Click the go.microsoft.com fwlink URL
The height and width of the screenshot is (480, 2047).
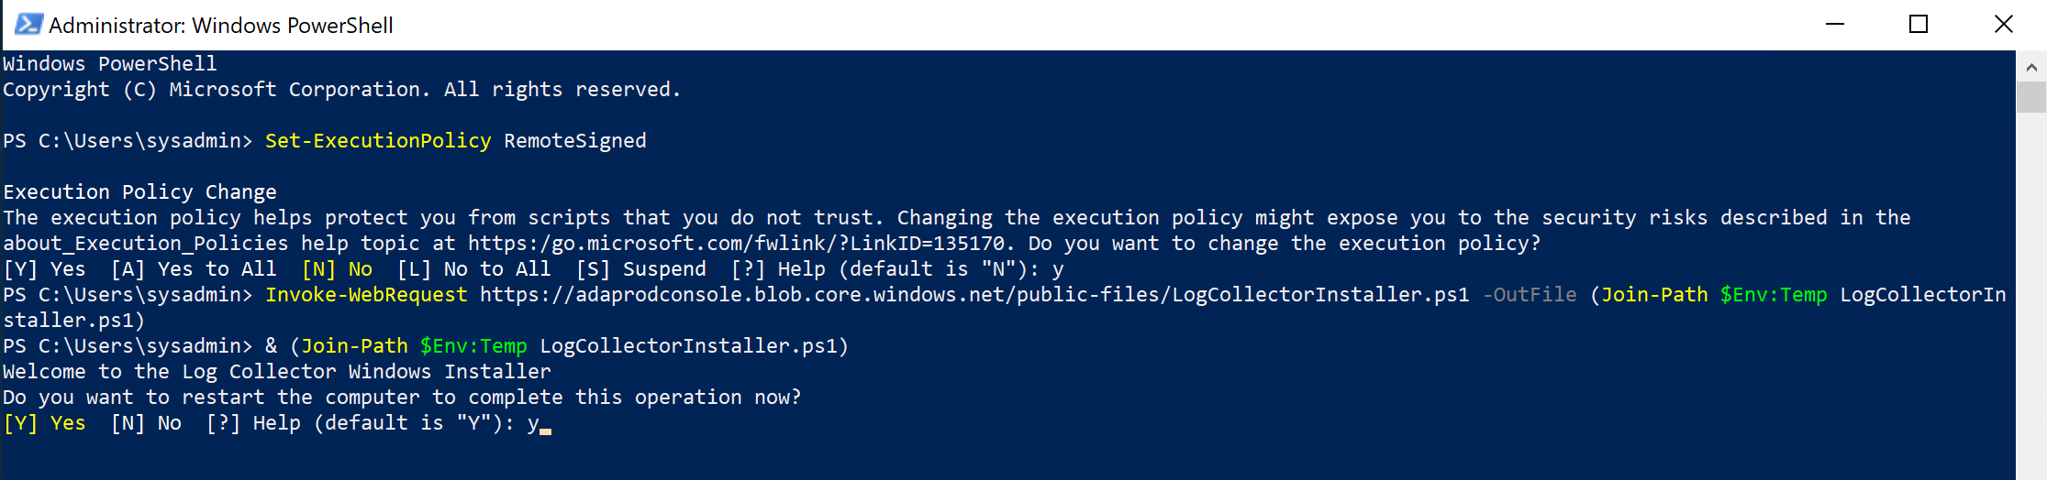point(737,244)
